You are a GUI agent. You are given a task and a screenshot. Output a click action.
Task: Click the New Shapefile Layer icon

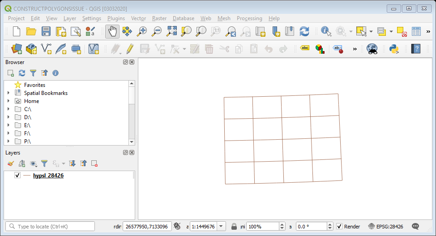46,49
